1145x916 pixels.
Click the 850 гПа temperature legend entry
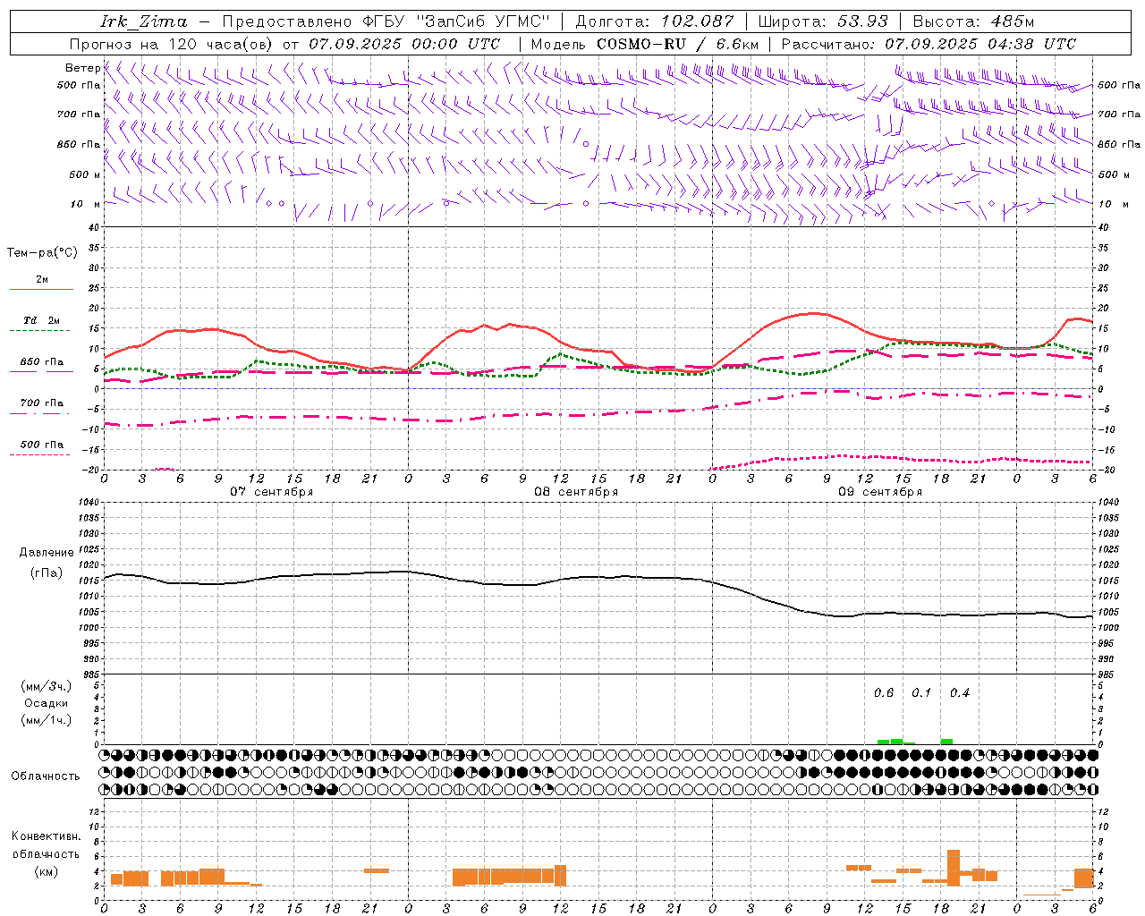pyautogui.click(x=42, y=362)
